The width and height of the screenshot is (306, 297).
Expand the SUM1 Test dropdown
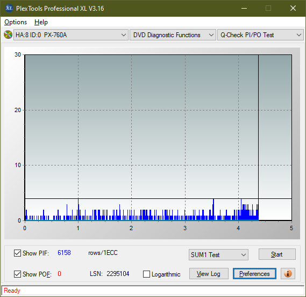point(218,255)
